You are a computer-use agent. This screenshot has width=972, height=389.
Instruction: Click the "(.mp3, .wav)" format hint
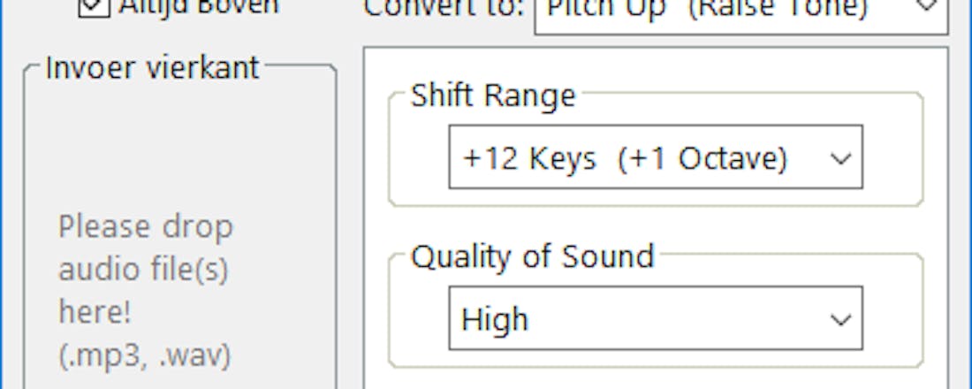(146, 355)
